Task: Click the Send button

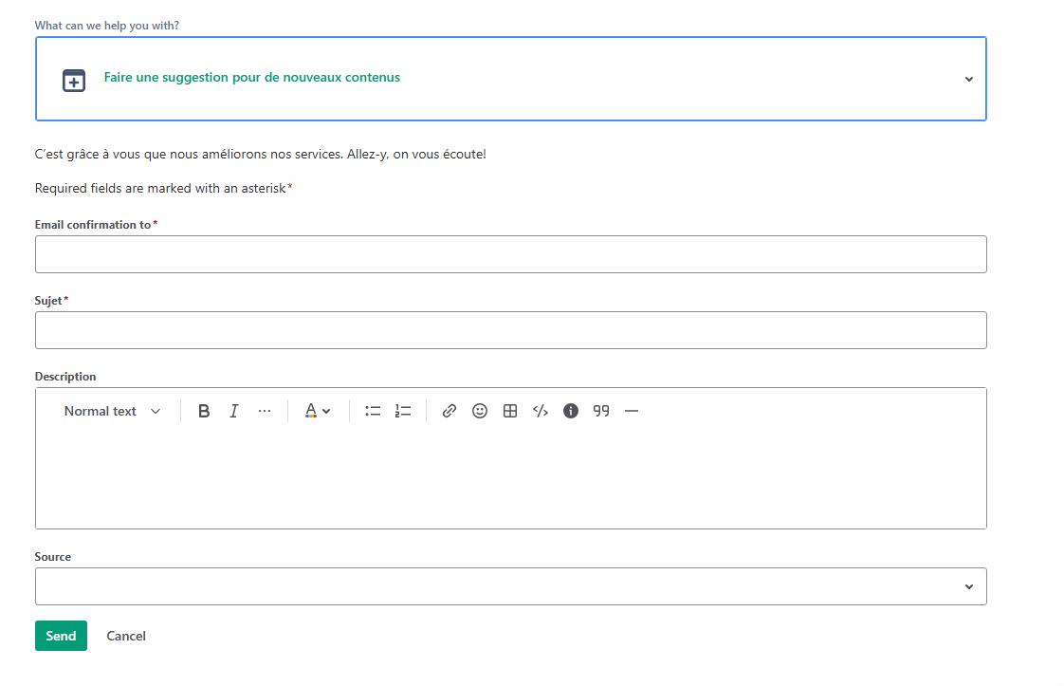Action: click(x=61, y=636)
